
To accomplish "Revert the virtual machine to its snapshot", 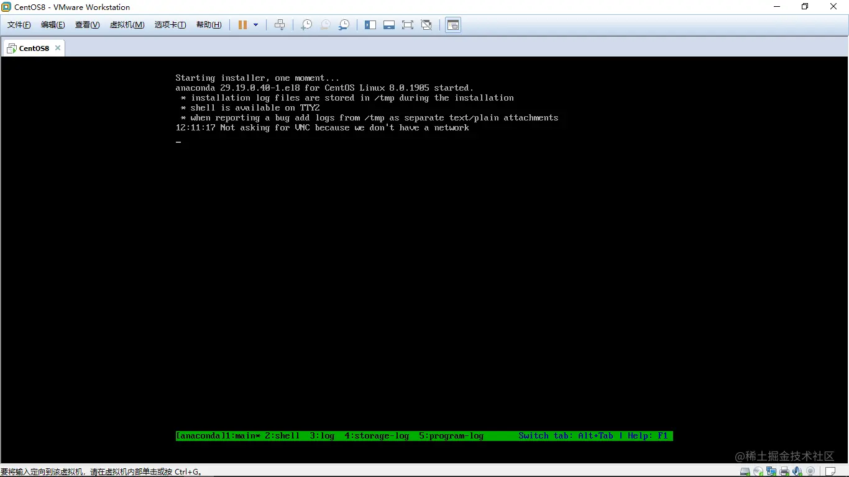I will 325,25.
